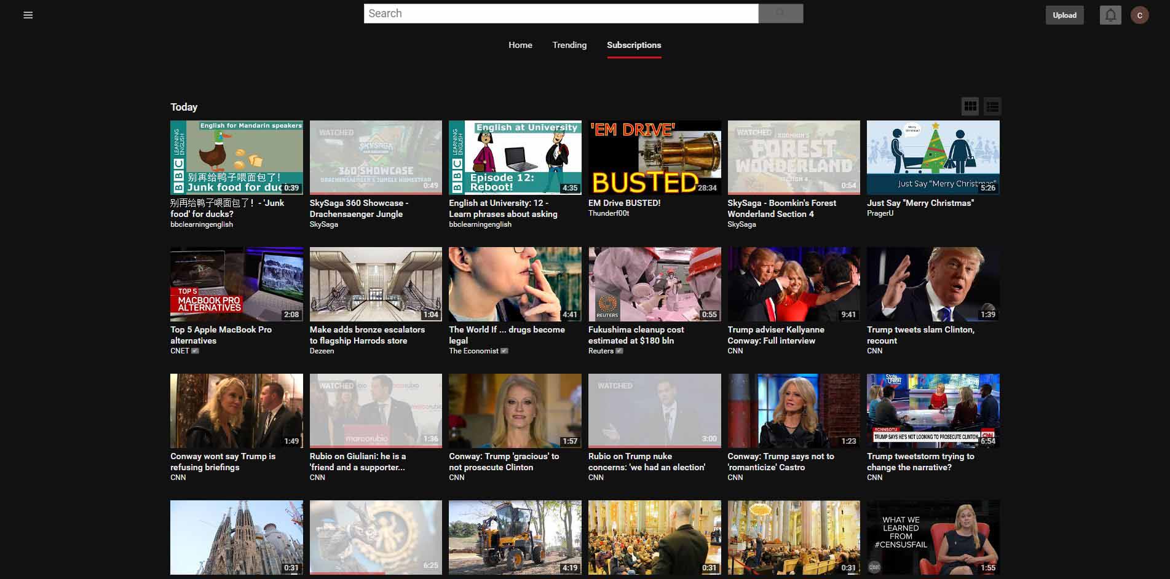This screenshot has height=579, width=1170.
Task: Click title 'Conway wont say Trump is refusing briefings'
Action: click(x=223, y=462)
